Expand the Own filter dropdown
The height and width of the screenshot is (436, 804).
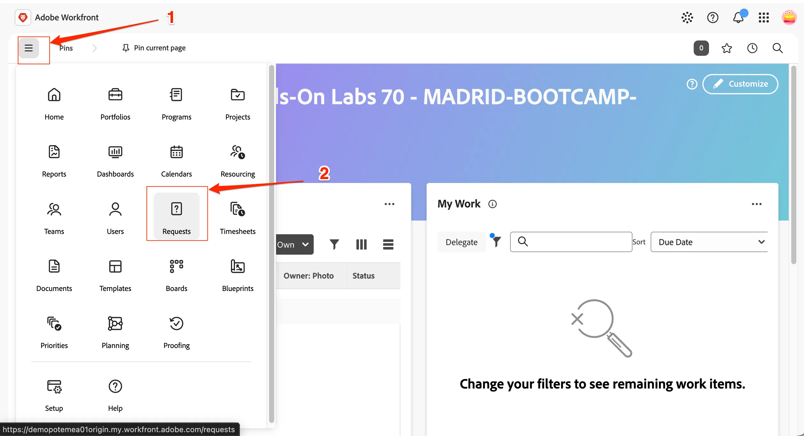click(x=295, y=244)
